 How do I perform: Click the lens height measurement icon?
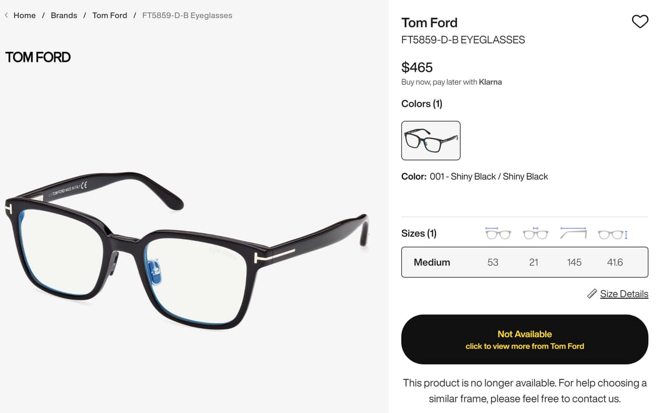tap(612, 234)
